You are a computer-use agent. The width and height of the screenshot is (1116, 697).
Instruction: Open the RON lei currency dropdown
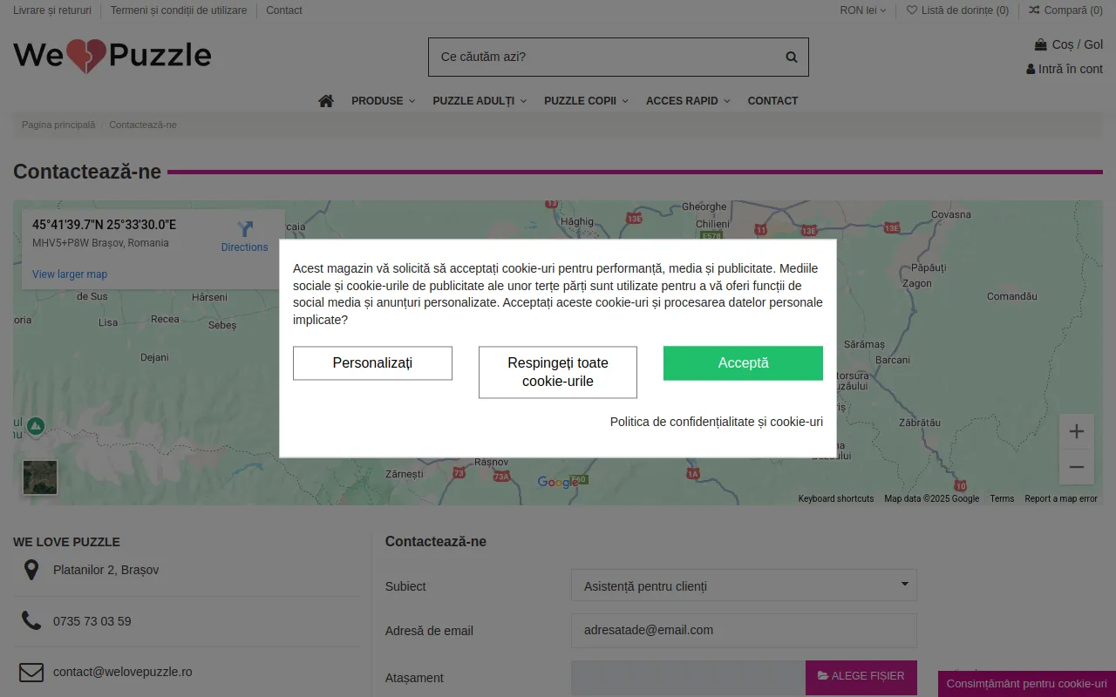click(x=862, y=10)
